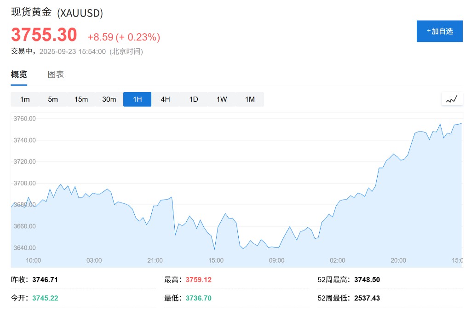The height and width of the screenshot is (311, 471).
Task: Switch chart to 30m interval
Action: pos(109,99)
